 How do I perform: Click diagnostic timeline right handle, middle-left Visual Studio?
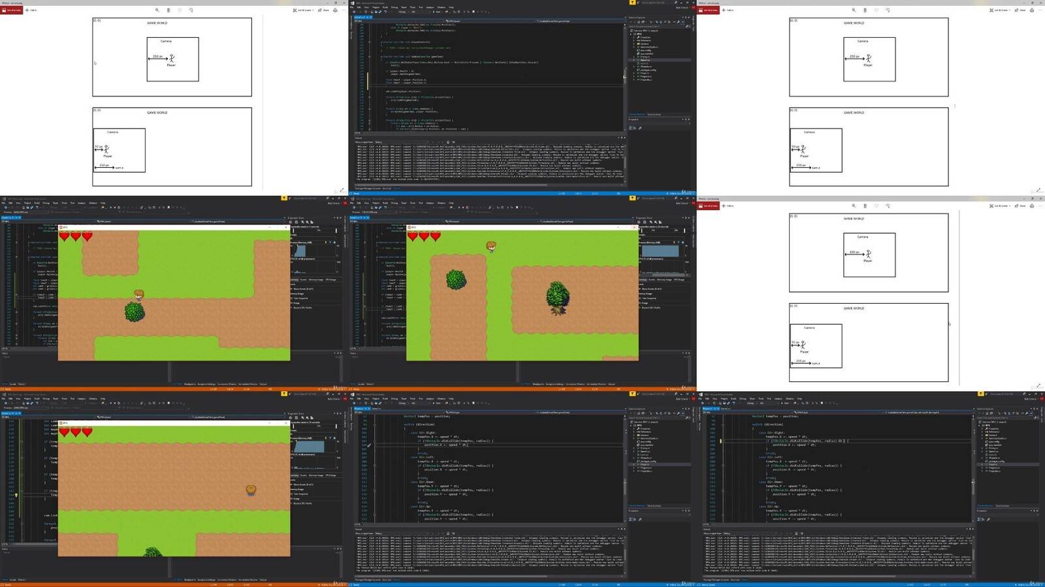(x=336, y=230)
